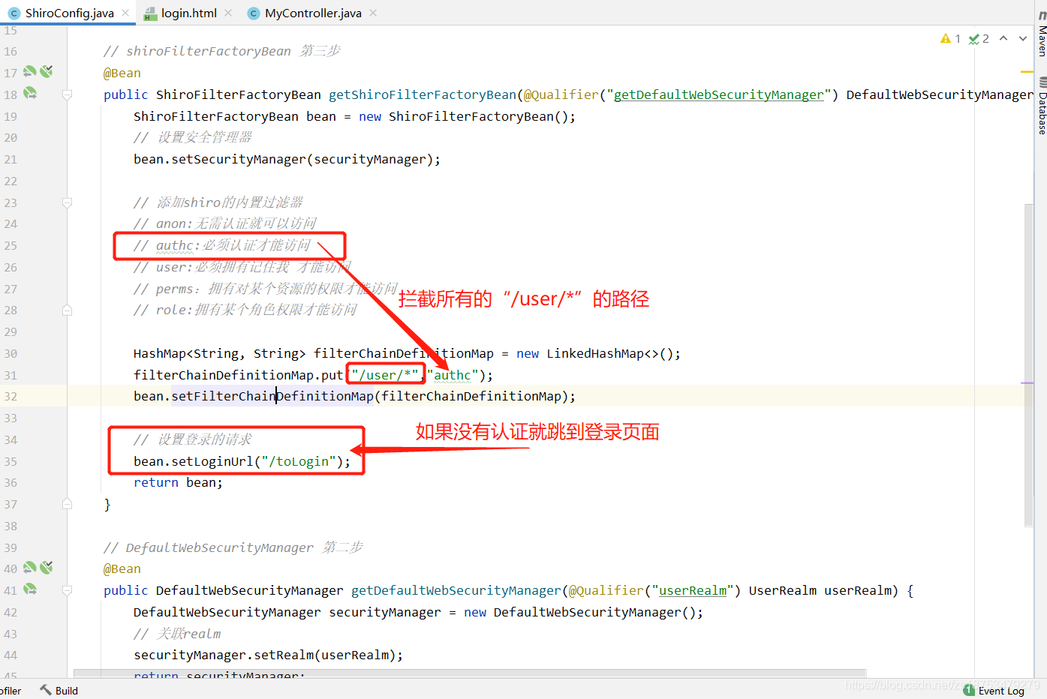Click the checkmarked Spring bean icon on line 40
Screen dimensions: 1047x699
[x=47, y=568]
